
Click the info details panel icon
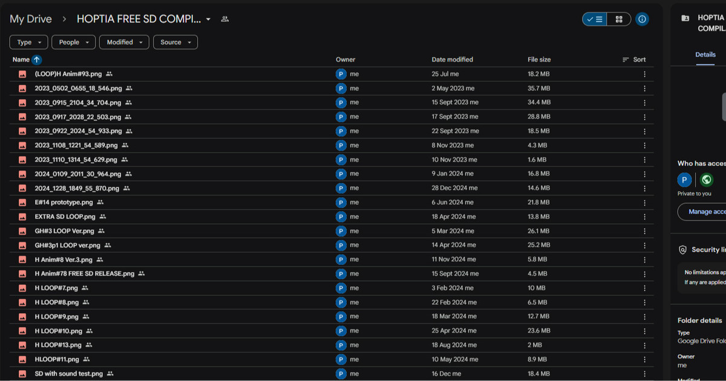(643, 19)
